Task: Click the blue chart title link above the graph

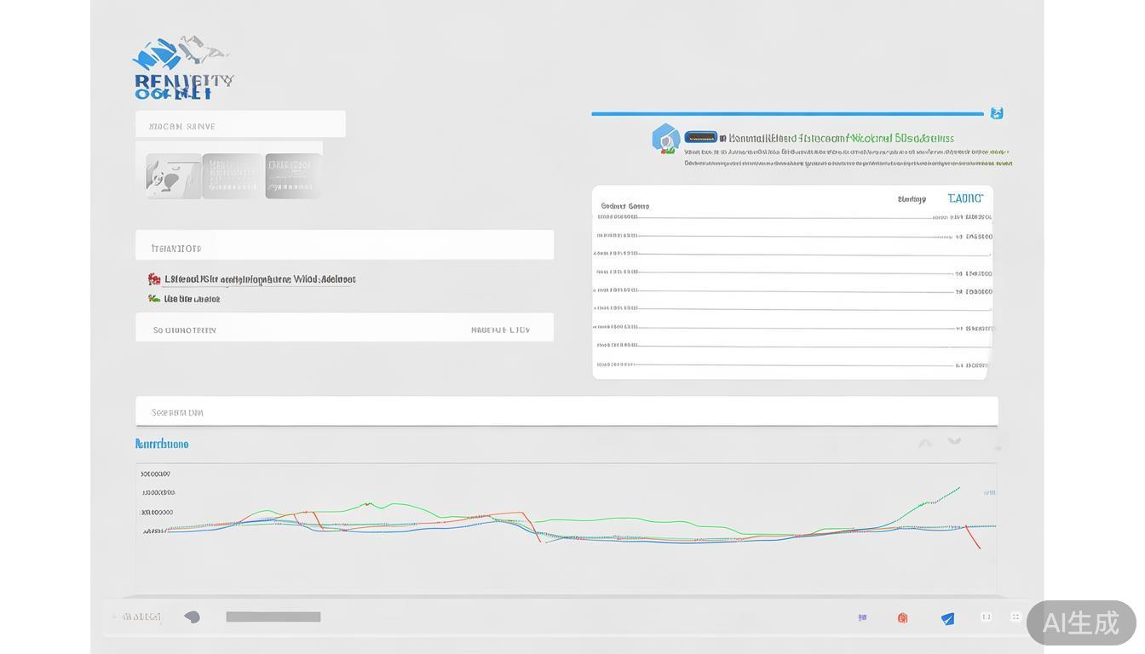Action: click(162, 444)
